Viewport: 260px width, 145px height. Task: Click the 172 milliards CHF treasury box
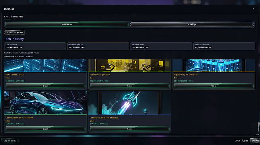click(x=161, y=46)
